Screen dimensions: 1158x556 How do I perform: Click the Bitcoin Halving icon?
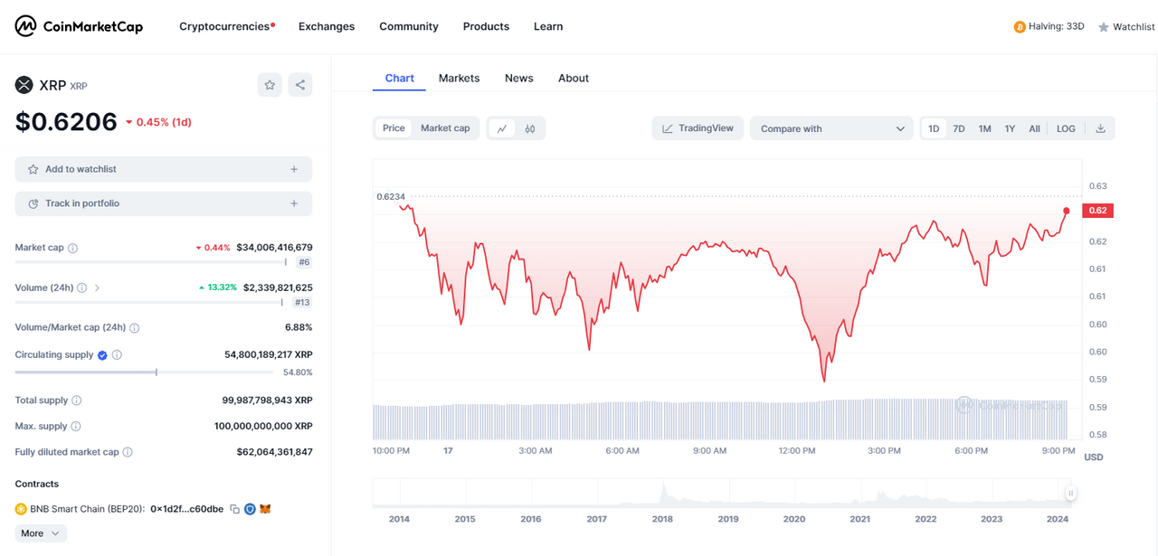[1020, 27]
